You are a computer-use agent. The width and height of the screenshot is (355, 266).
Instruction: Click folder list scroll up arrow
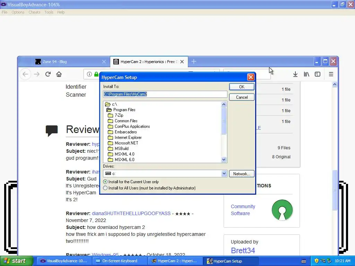(x=224, y=104)
